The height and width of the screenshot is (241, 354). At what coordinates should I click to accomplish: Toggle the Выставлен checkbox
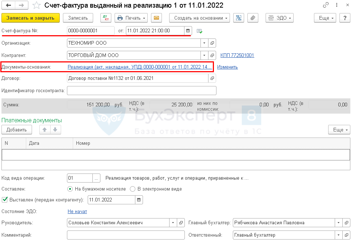pyautogui.click(x=5, y=200)
